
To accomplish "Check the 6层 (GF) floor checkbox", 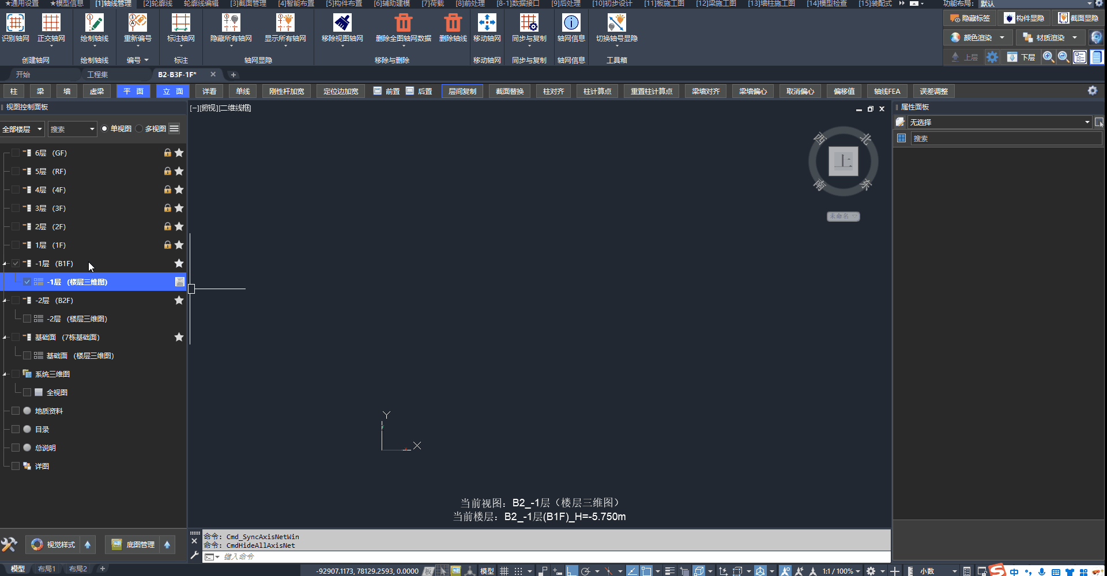I will tap(16, 153).
